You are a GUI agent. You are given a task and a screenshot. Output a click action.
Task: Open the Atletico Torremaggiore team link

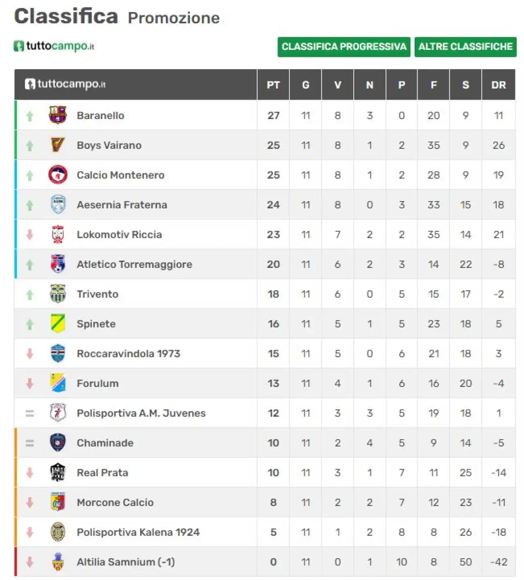(x=134, y=264)
